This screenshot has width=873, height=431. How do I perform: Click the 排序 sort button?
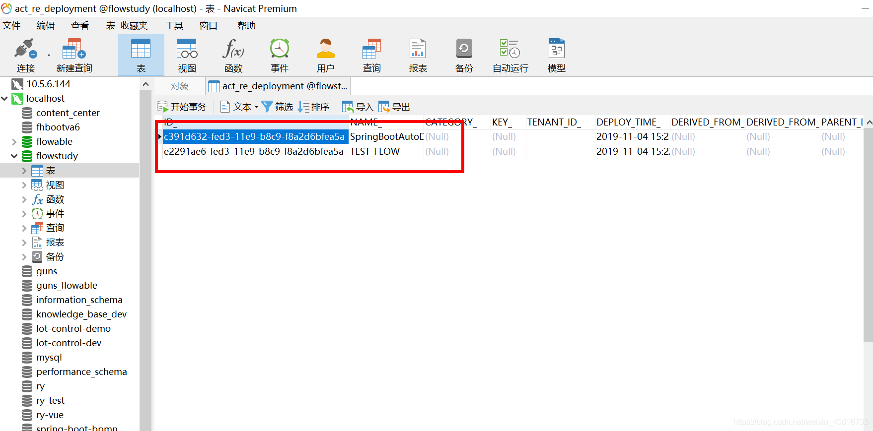[x=314, y=107]
